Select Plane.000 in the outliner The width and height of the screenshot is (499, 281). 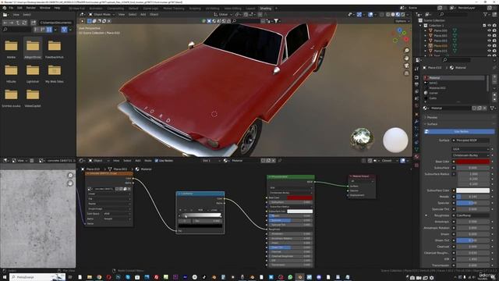tap(441, 30)
